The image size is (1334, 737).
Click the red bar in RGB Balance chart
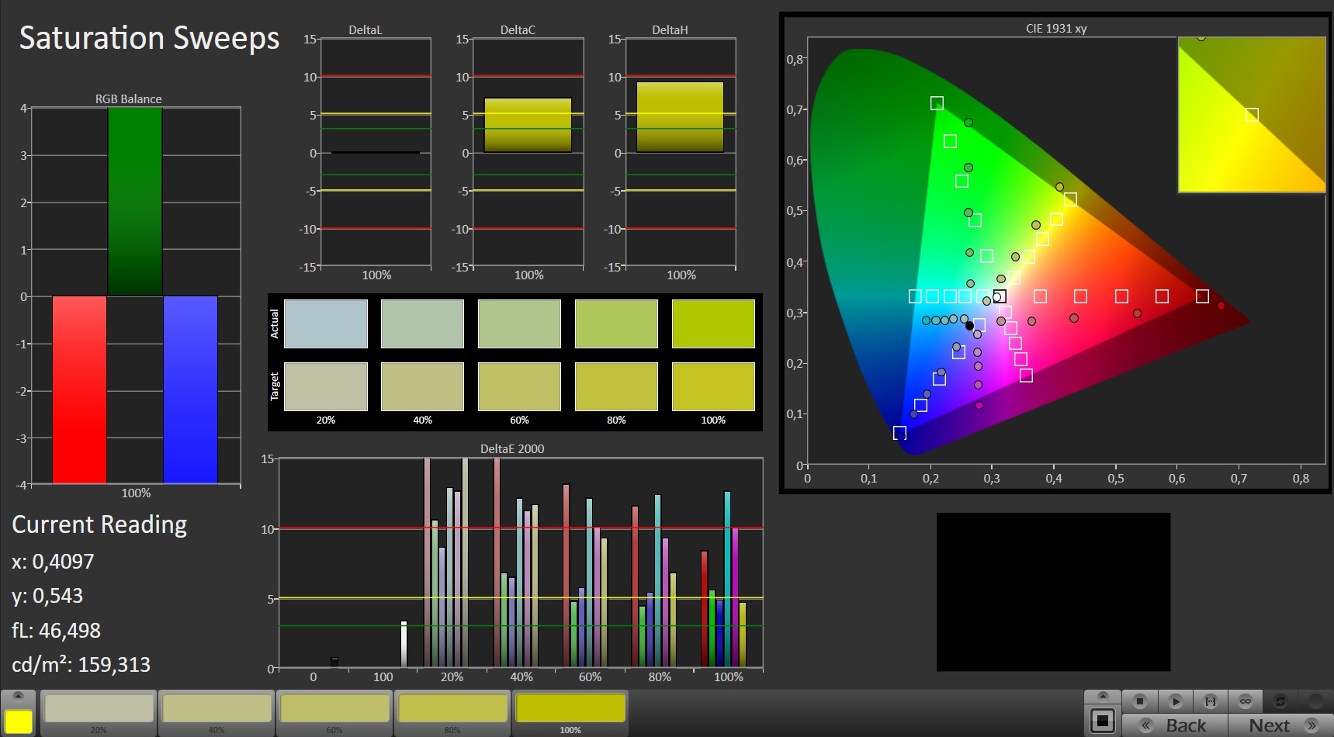click(79, 389)
